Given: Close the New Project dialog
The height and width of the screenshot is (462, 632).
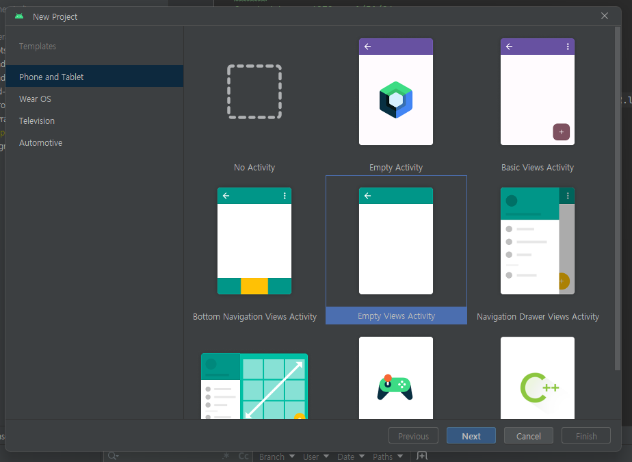Looking at the screenshot, I should 604,16.
